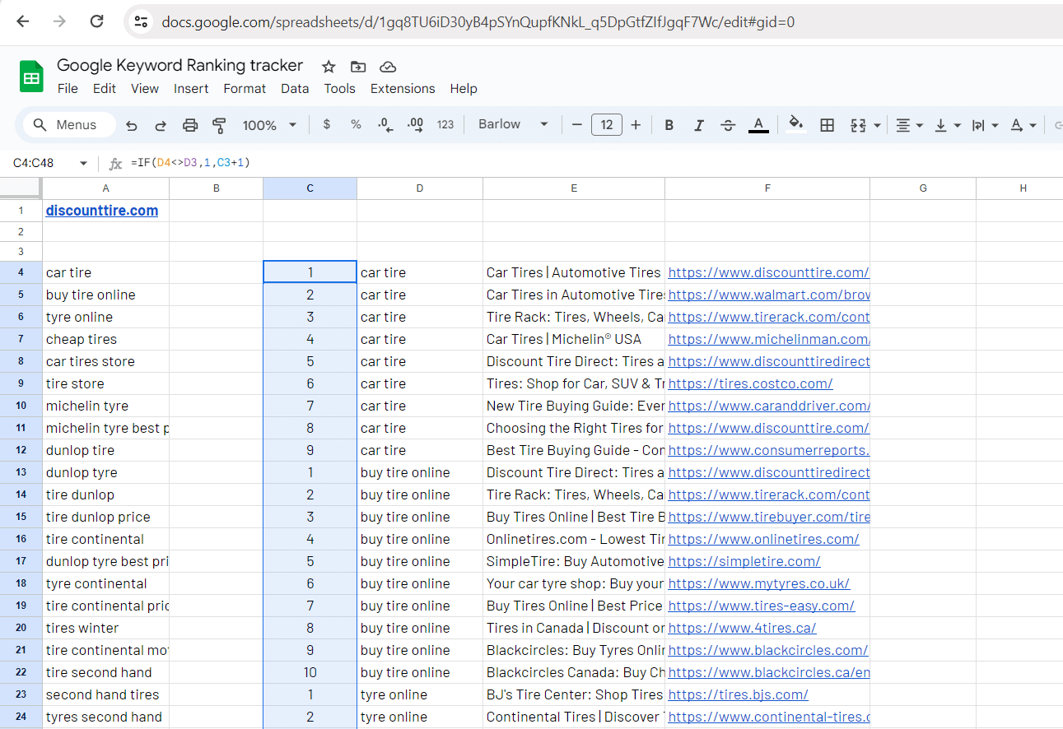Select the cell containing cheap tires

coord(106,339)
